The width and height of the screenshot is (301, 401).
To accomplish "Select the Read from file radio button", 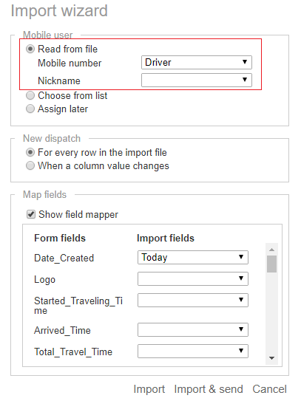I will click(30, 49).
